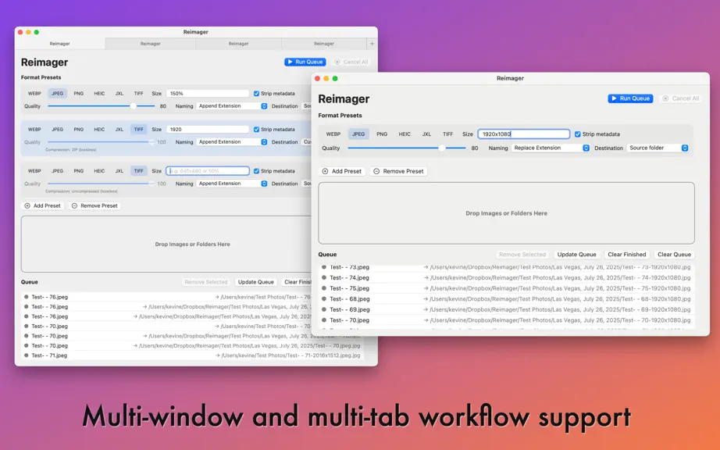Viewport: 720px width, 450px height.
Task: Remove Preset in the back window
Action: pos(94,205)
